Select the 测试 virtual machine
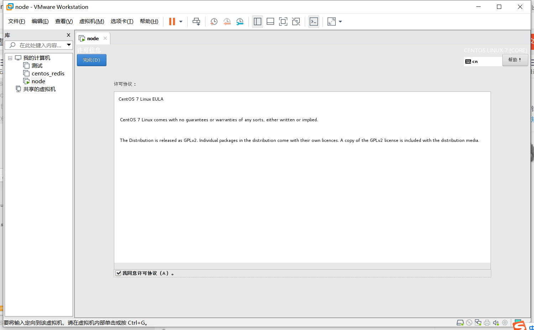The height and width of the screenshot is (330, 534). (x=37, y=66)
